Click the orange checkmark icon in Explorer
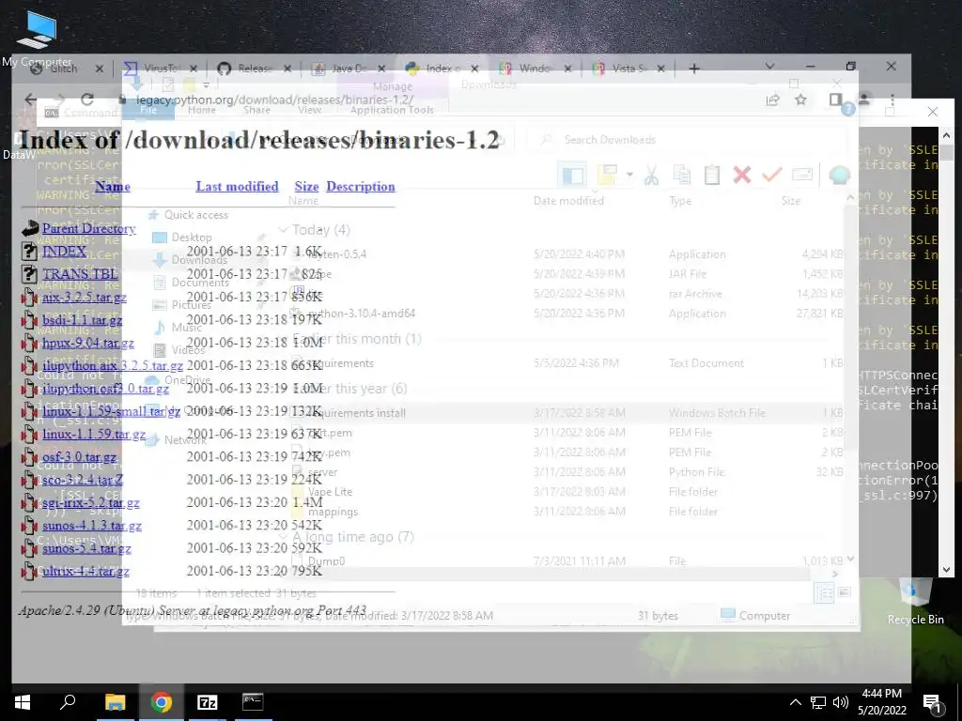962x721 pixels. [x=772, y=176]
